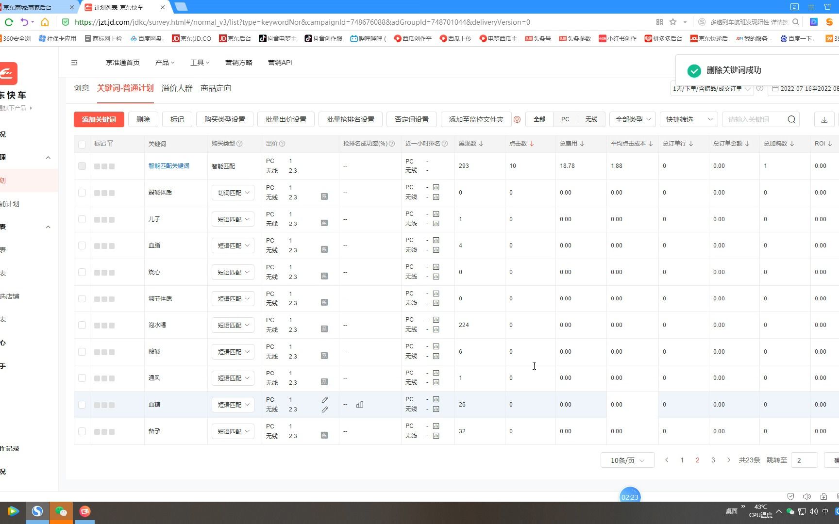
Task: Click the 否定词设置 button
Action: click(412, 119)
